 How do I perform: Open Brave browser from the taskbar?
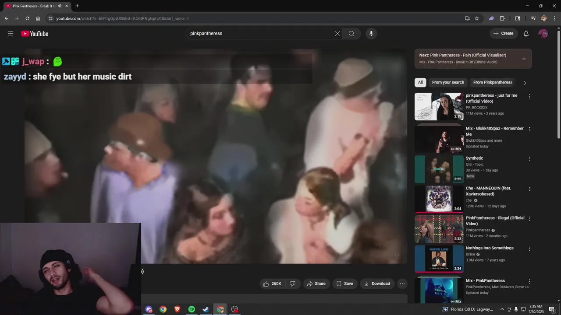click(177, 309)
